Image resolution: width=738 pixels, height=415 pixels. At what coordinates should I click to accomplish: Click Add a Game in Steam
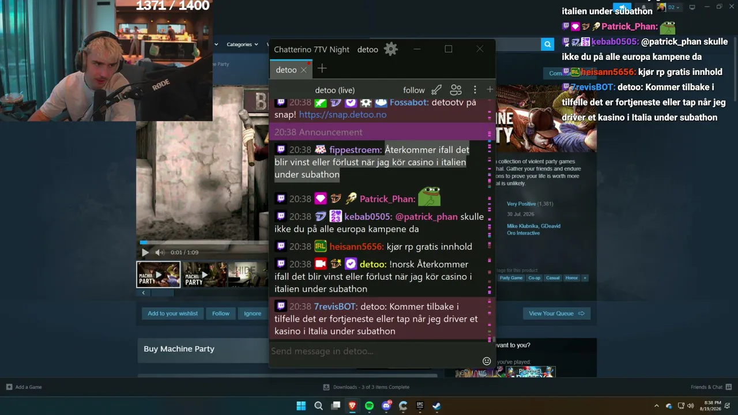click(24, 387)
